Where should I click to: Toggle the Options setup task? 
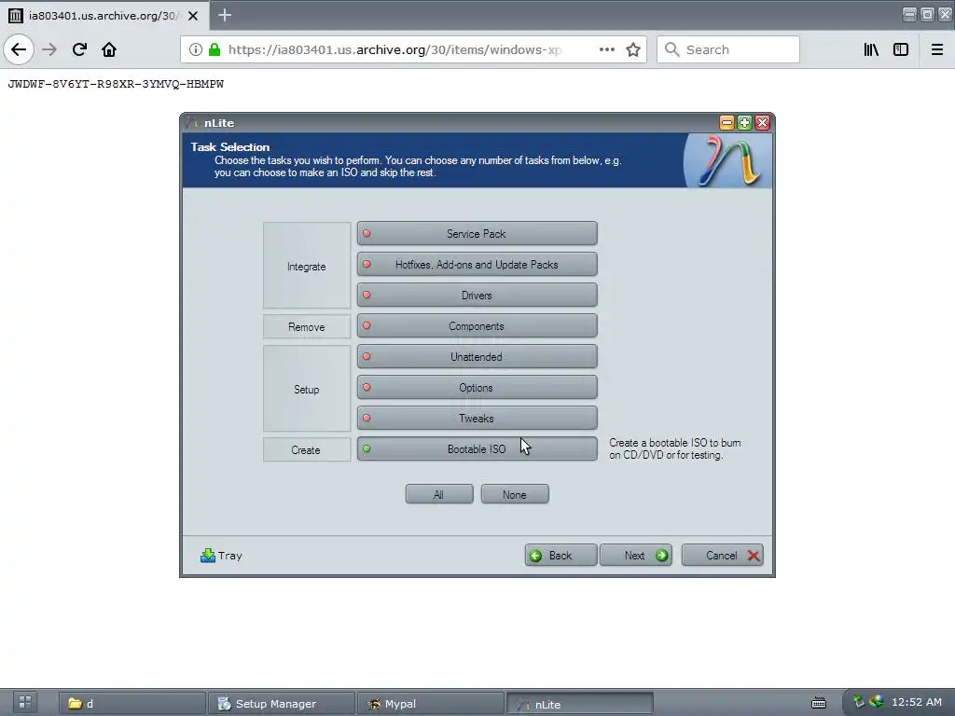(477, 388)
